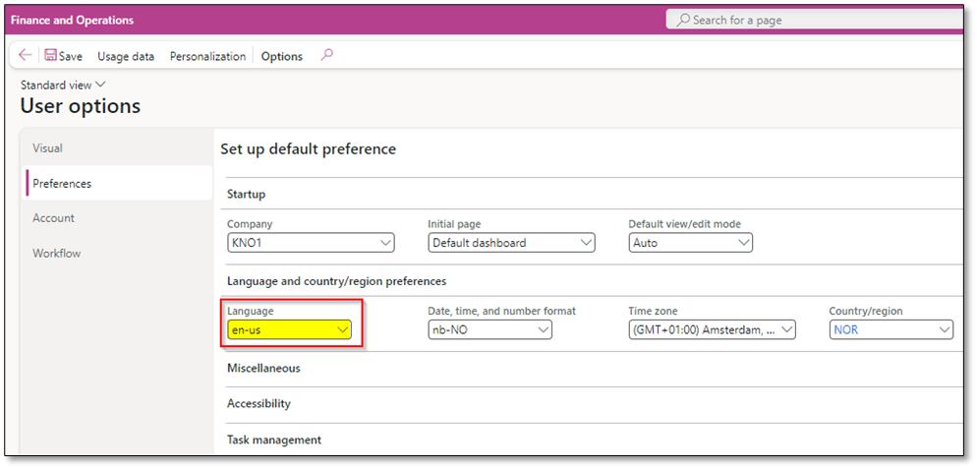977x469 pixels.
Task: Open the Workflow tab
Action: (x=56, y=254)
